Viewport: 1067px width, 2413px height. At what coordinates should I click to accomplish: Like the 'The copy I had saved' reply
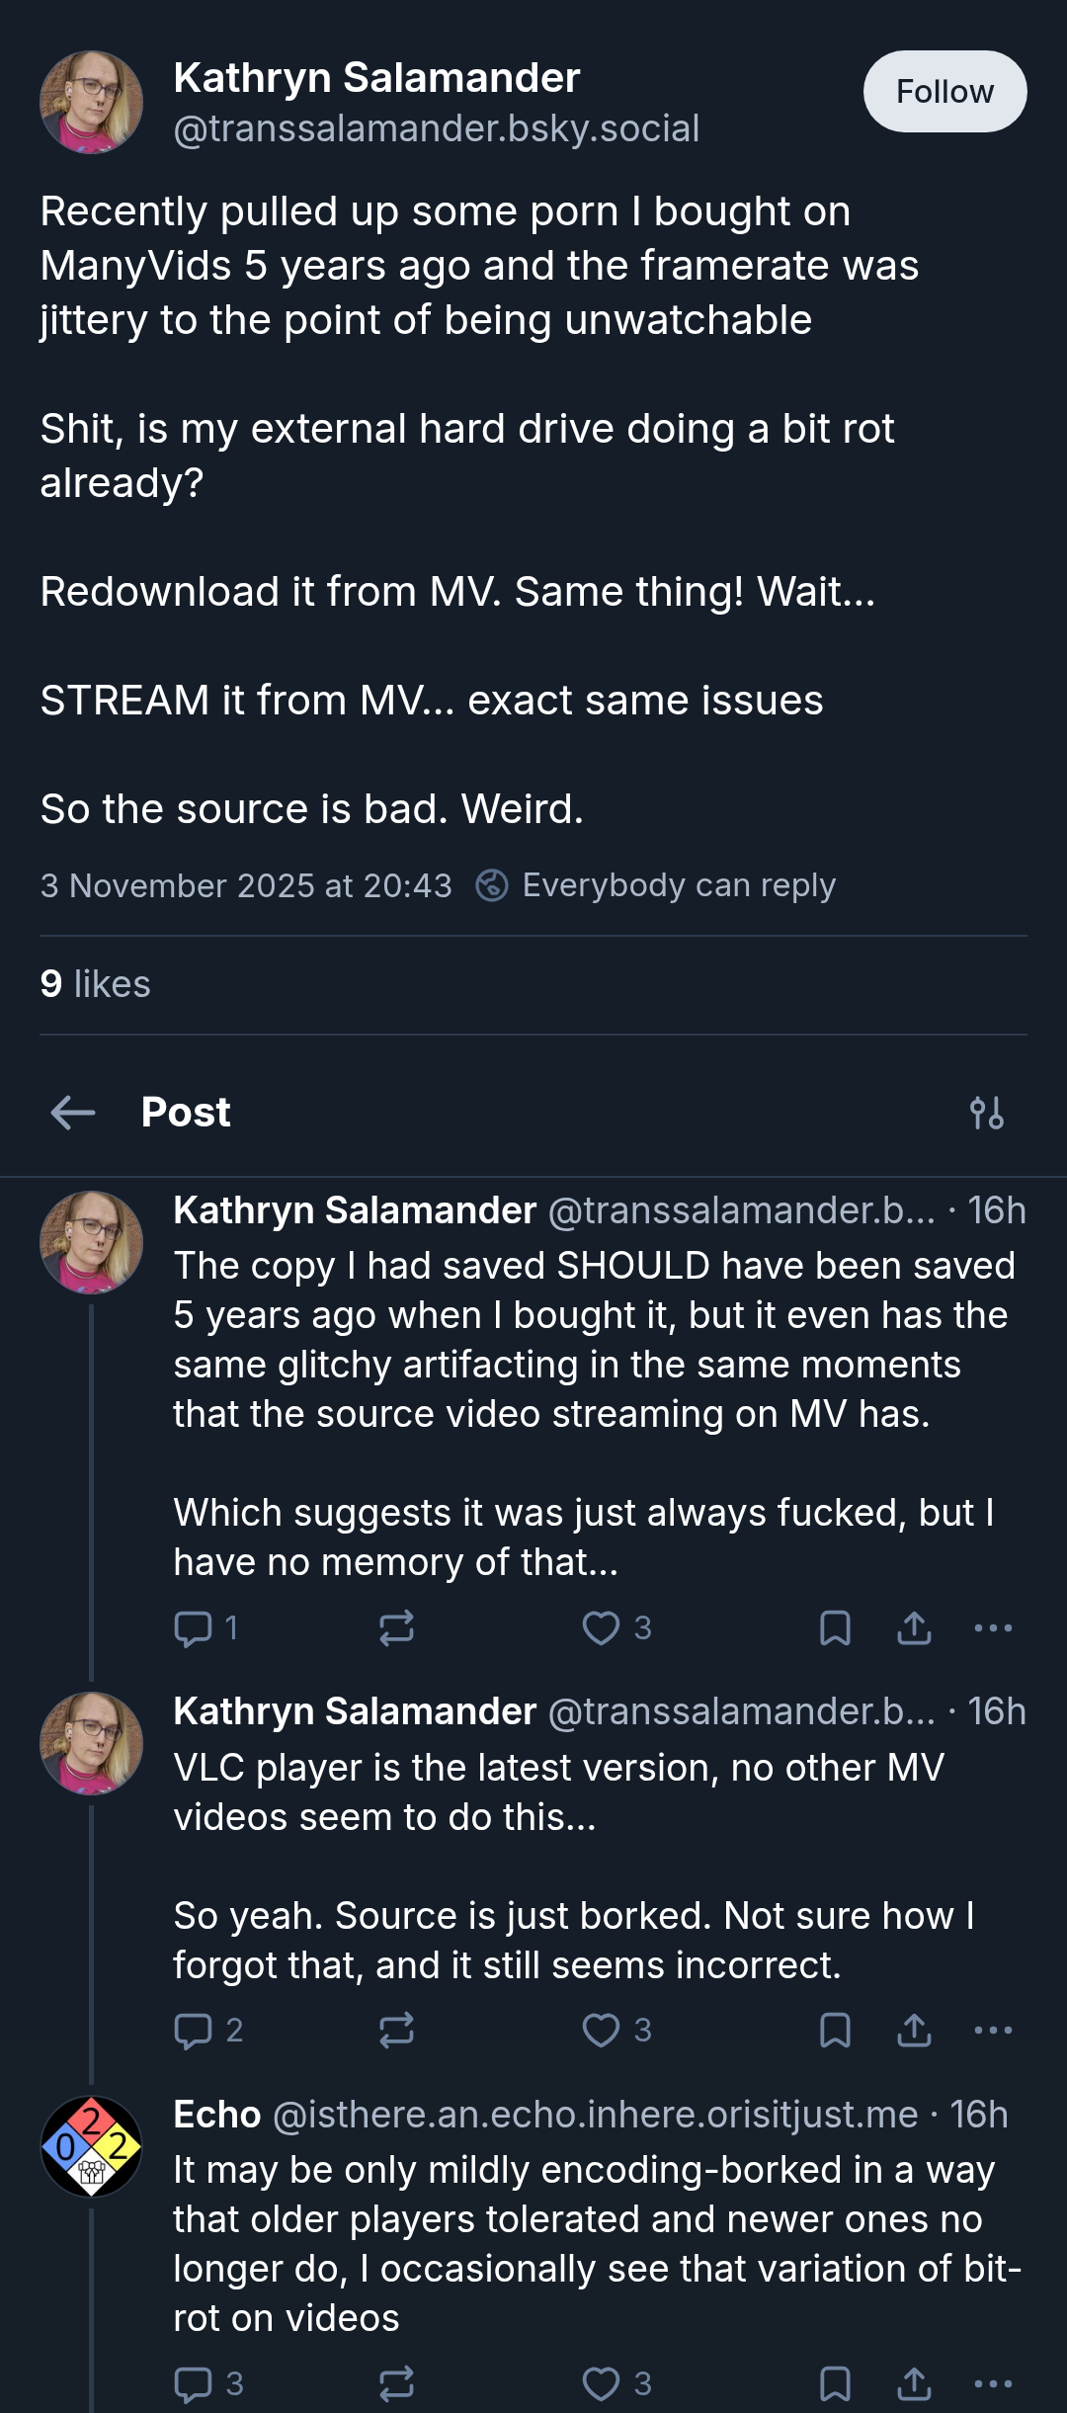[616, 1627]
